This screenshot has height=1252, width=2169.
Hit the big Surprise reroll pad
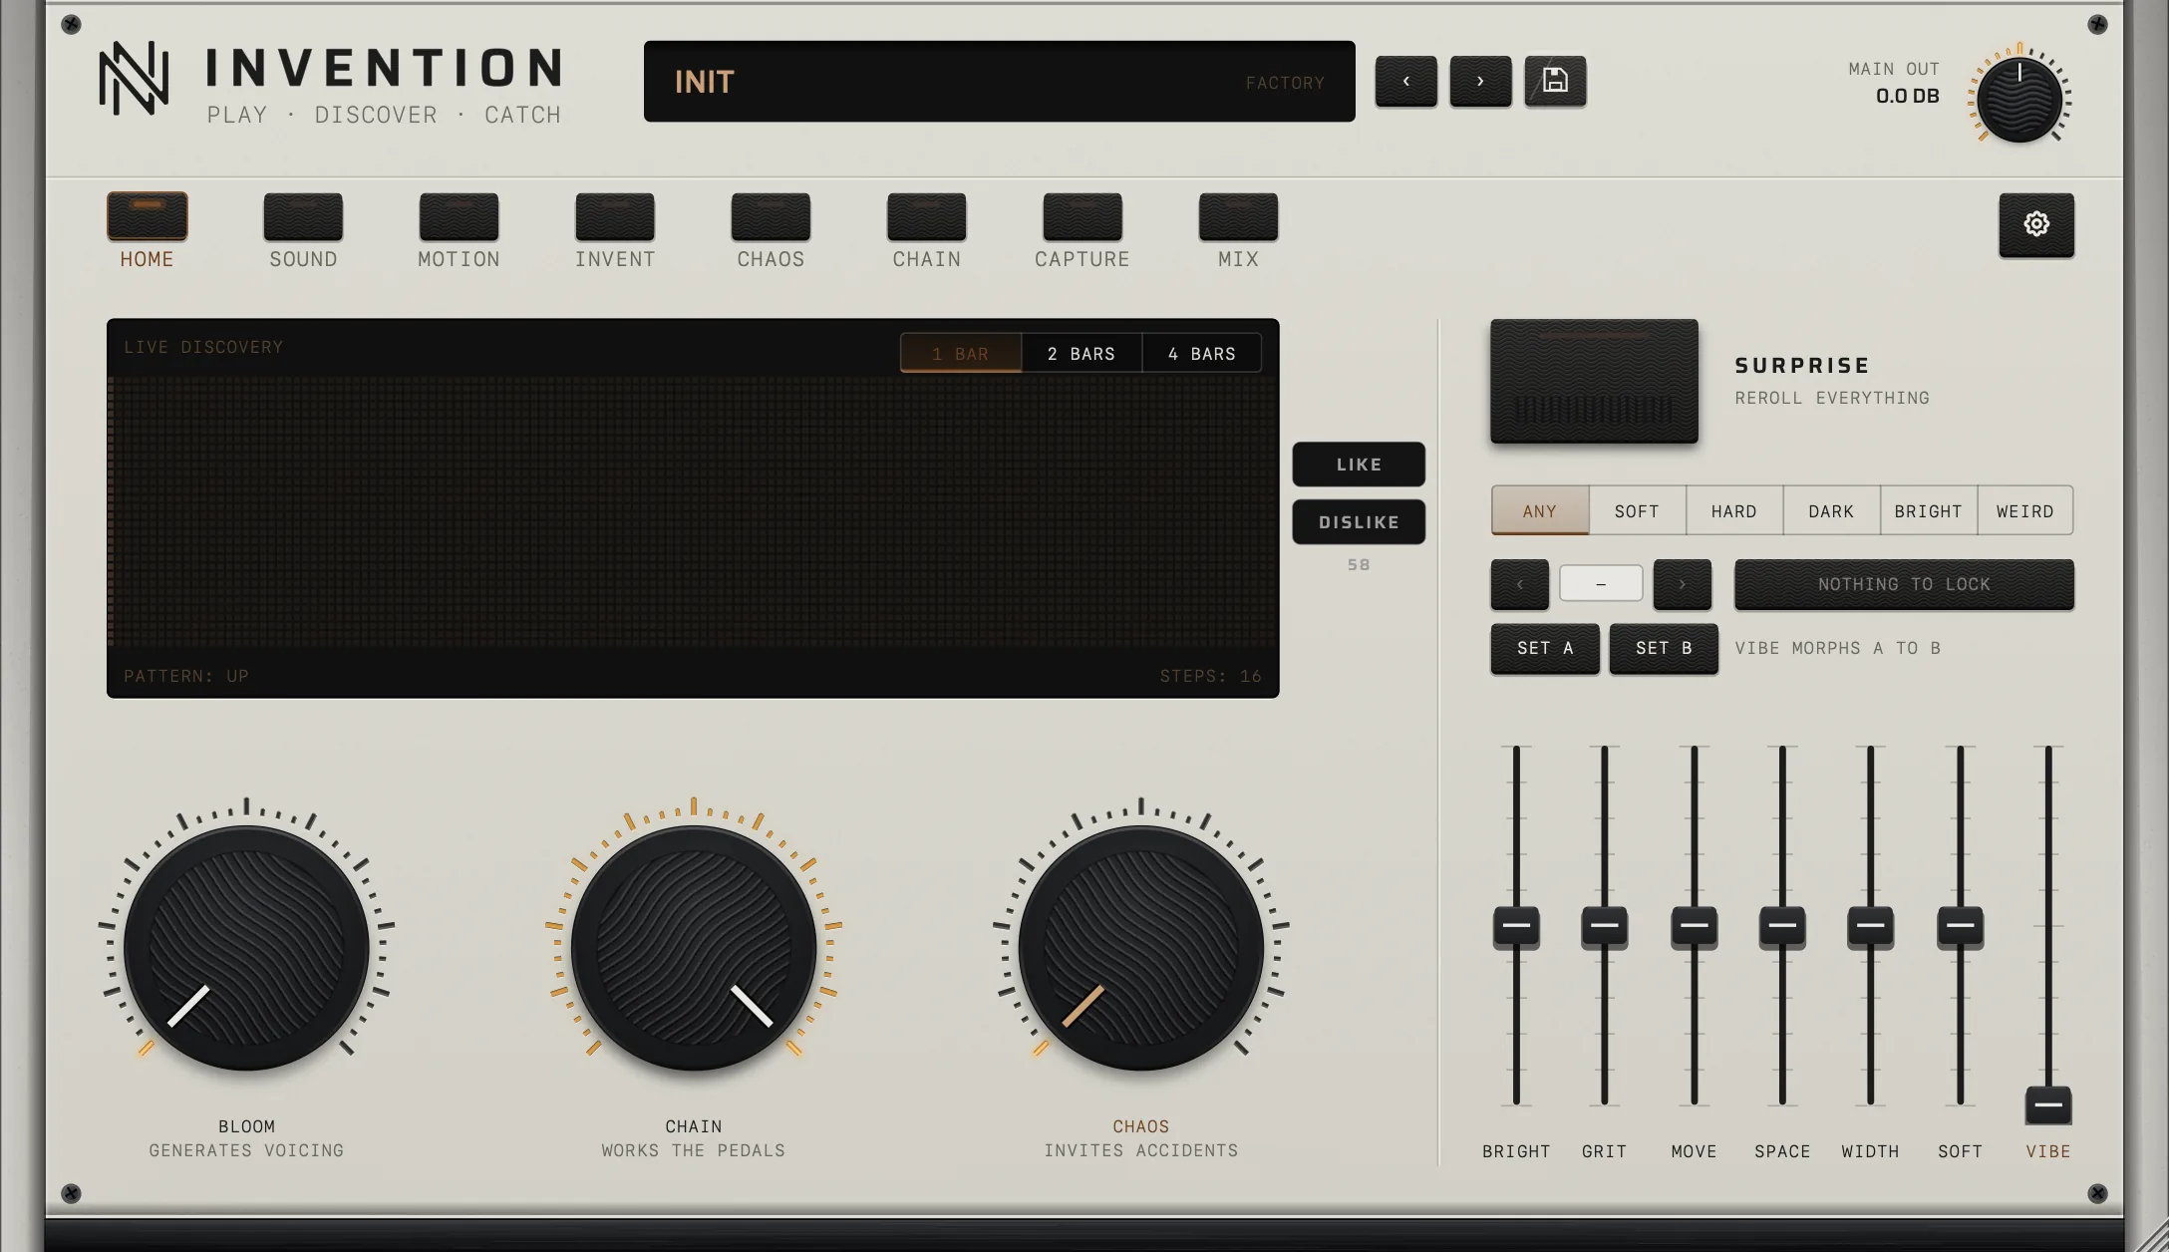tap(1594, 381)
